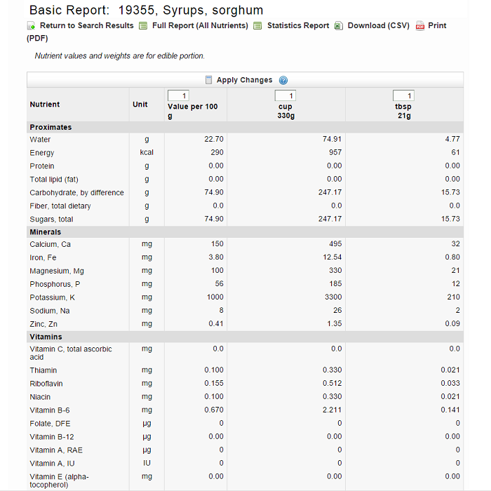Viewport: 491px width, 491px height.
Task: Click the Proximates section header row
Action: tap(51, 128)
